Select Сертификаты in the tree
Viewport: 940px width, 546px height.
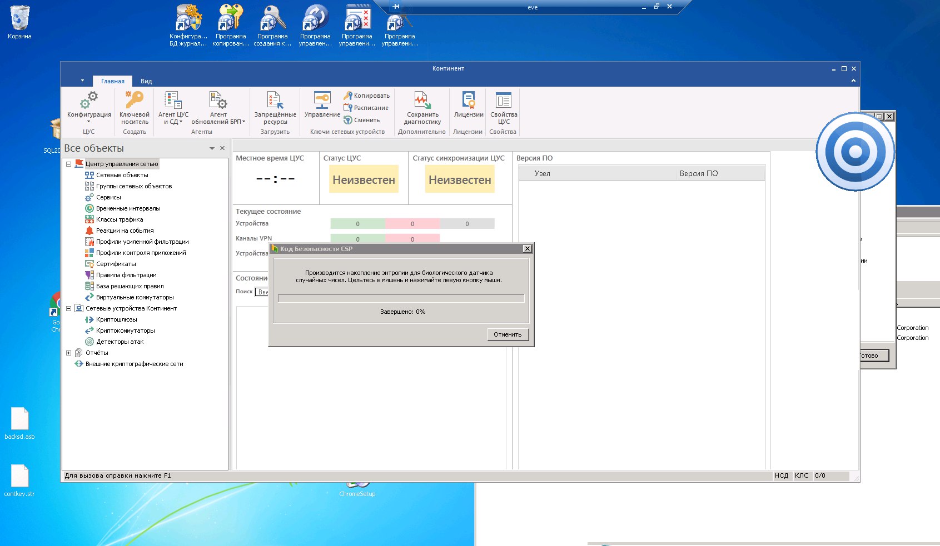(116, 264)
